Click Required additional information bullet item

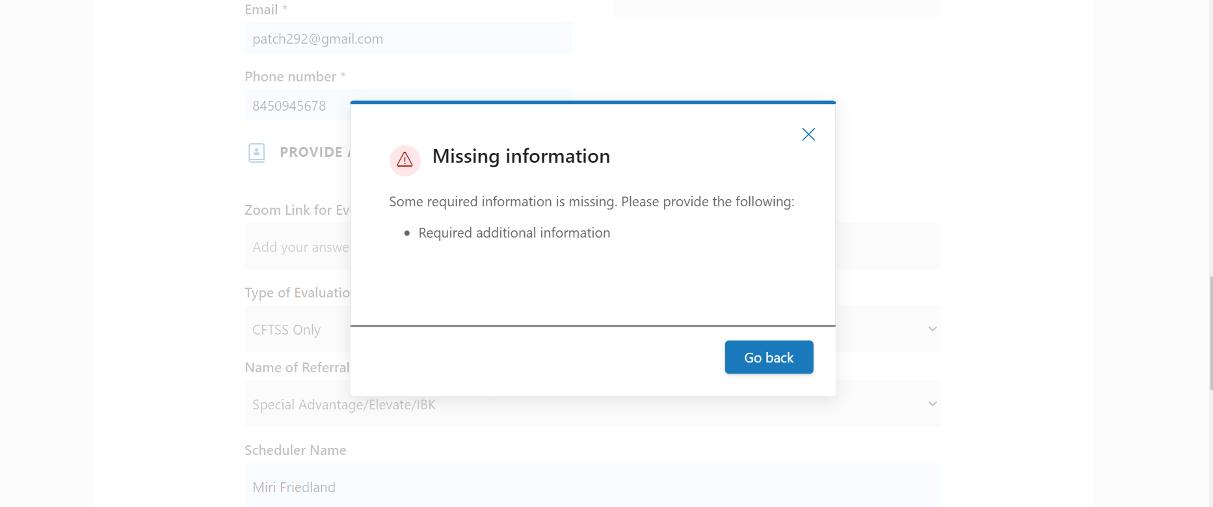point(514,233)
